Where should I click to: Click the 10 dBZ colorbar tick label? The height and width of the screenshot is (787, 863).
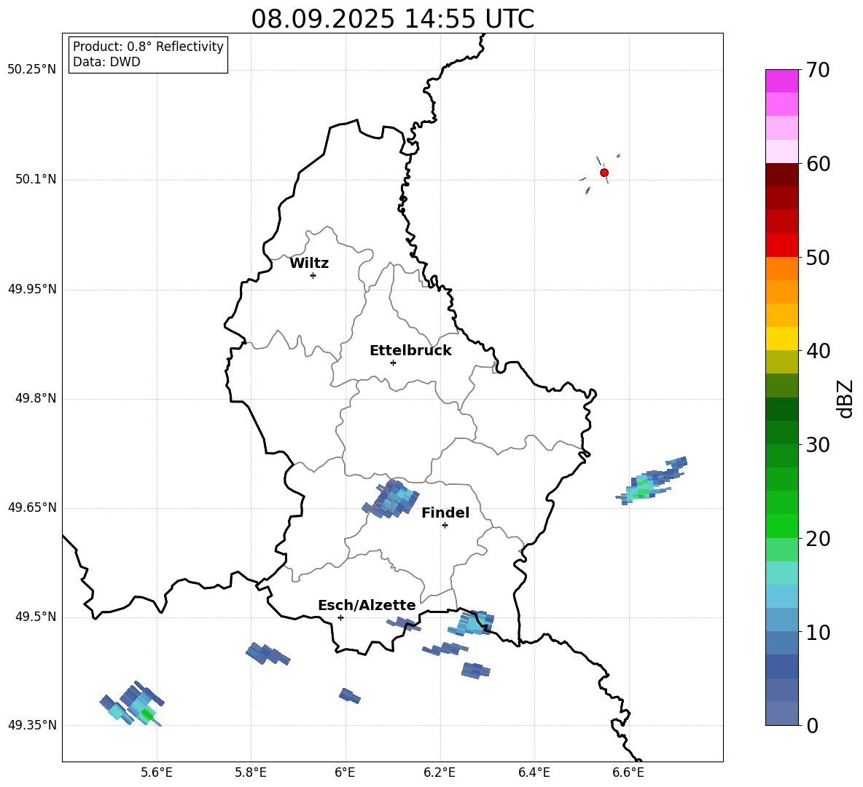tap(818, 632)
